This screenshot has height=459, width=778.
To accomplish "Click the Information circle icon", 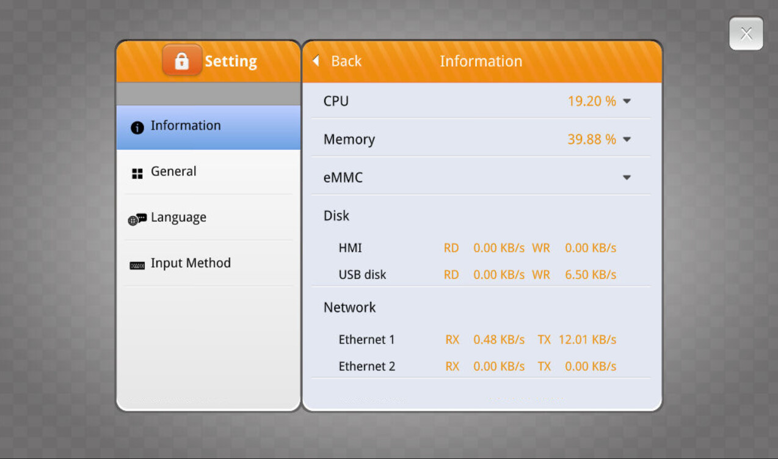I will point(137,127).
